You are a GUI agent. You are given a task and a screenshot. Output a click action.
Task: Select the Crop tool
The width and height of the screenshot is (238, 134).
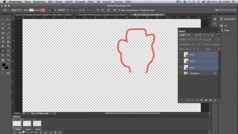pyautogui.click(x=3, y=28)
